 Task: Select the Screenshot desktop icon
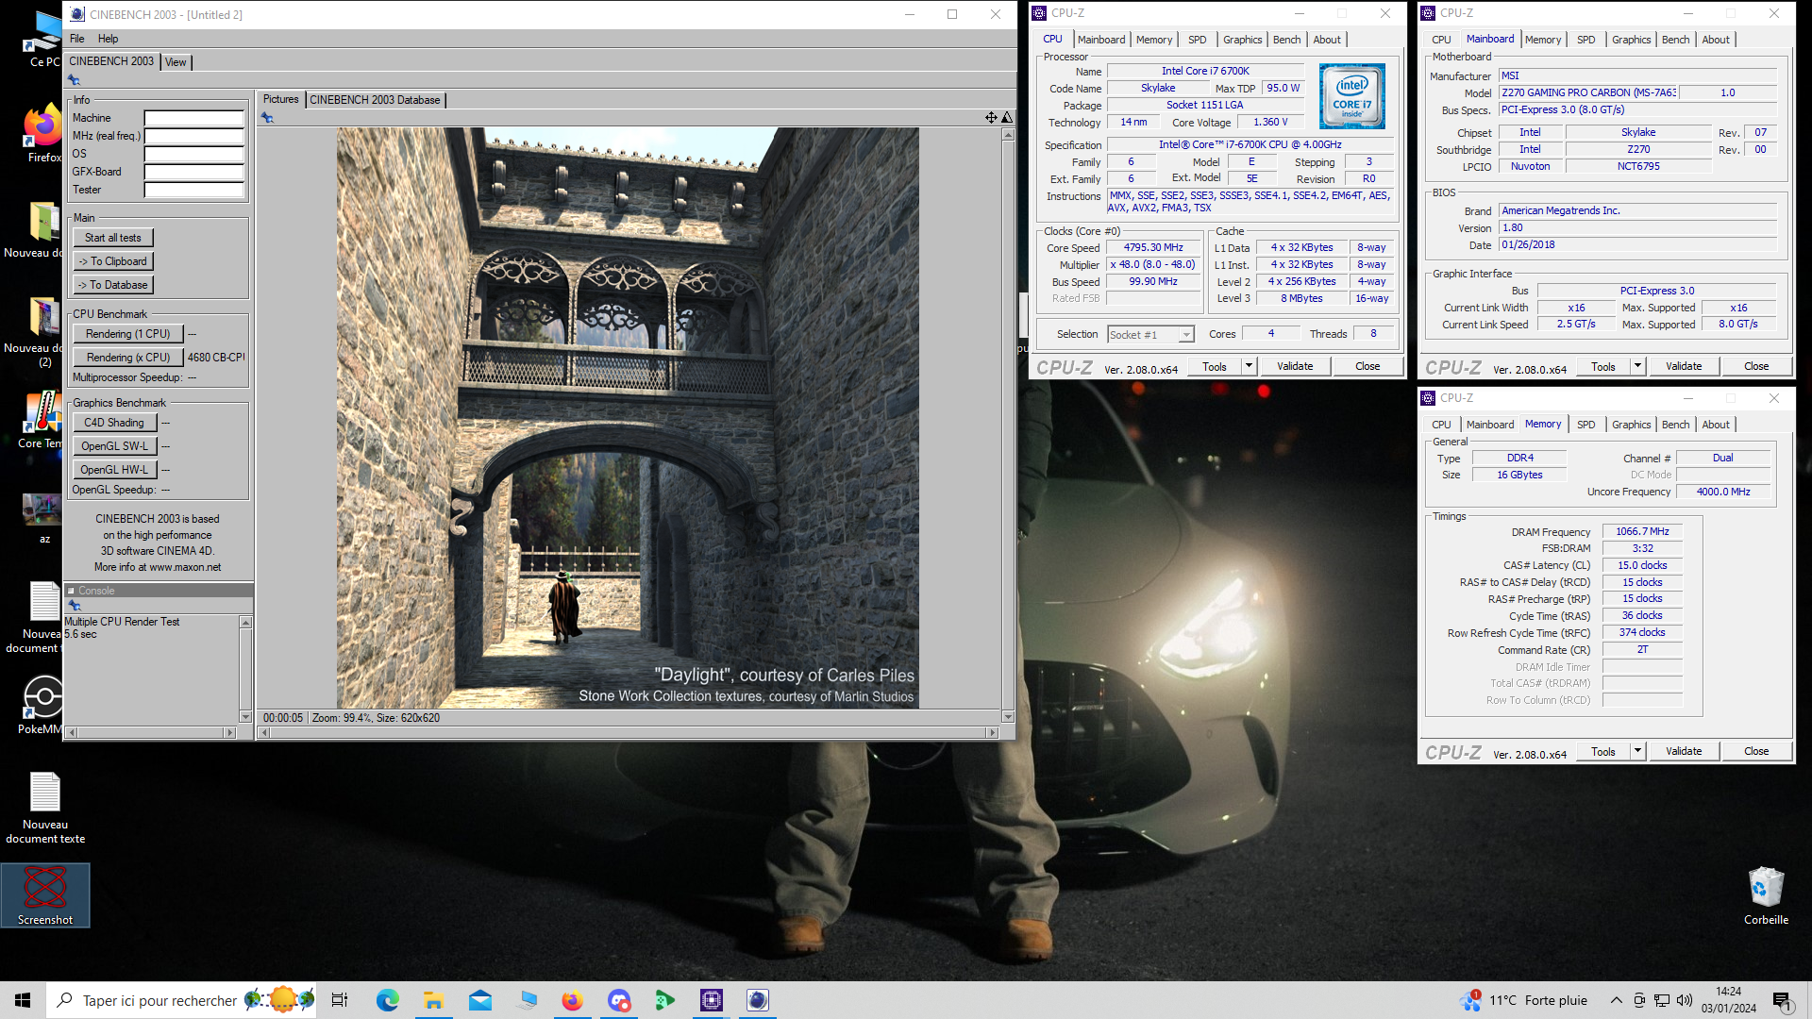pos(44,895)
